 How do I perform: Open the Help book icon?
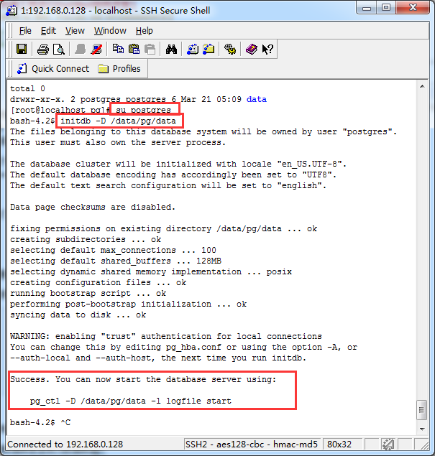[251, 49]
